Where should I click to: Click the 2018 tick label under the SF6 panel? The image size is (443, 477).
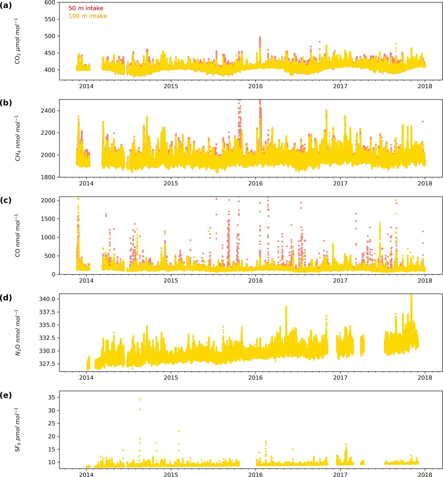pyautogui.click(x=425, y=474)
